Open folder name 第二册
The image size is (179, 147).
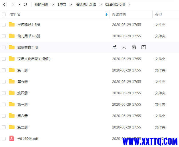[23, 127]
